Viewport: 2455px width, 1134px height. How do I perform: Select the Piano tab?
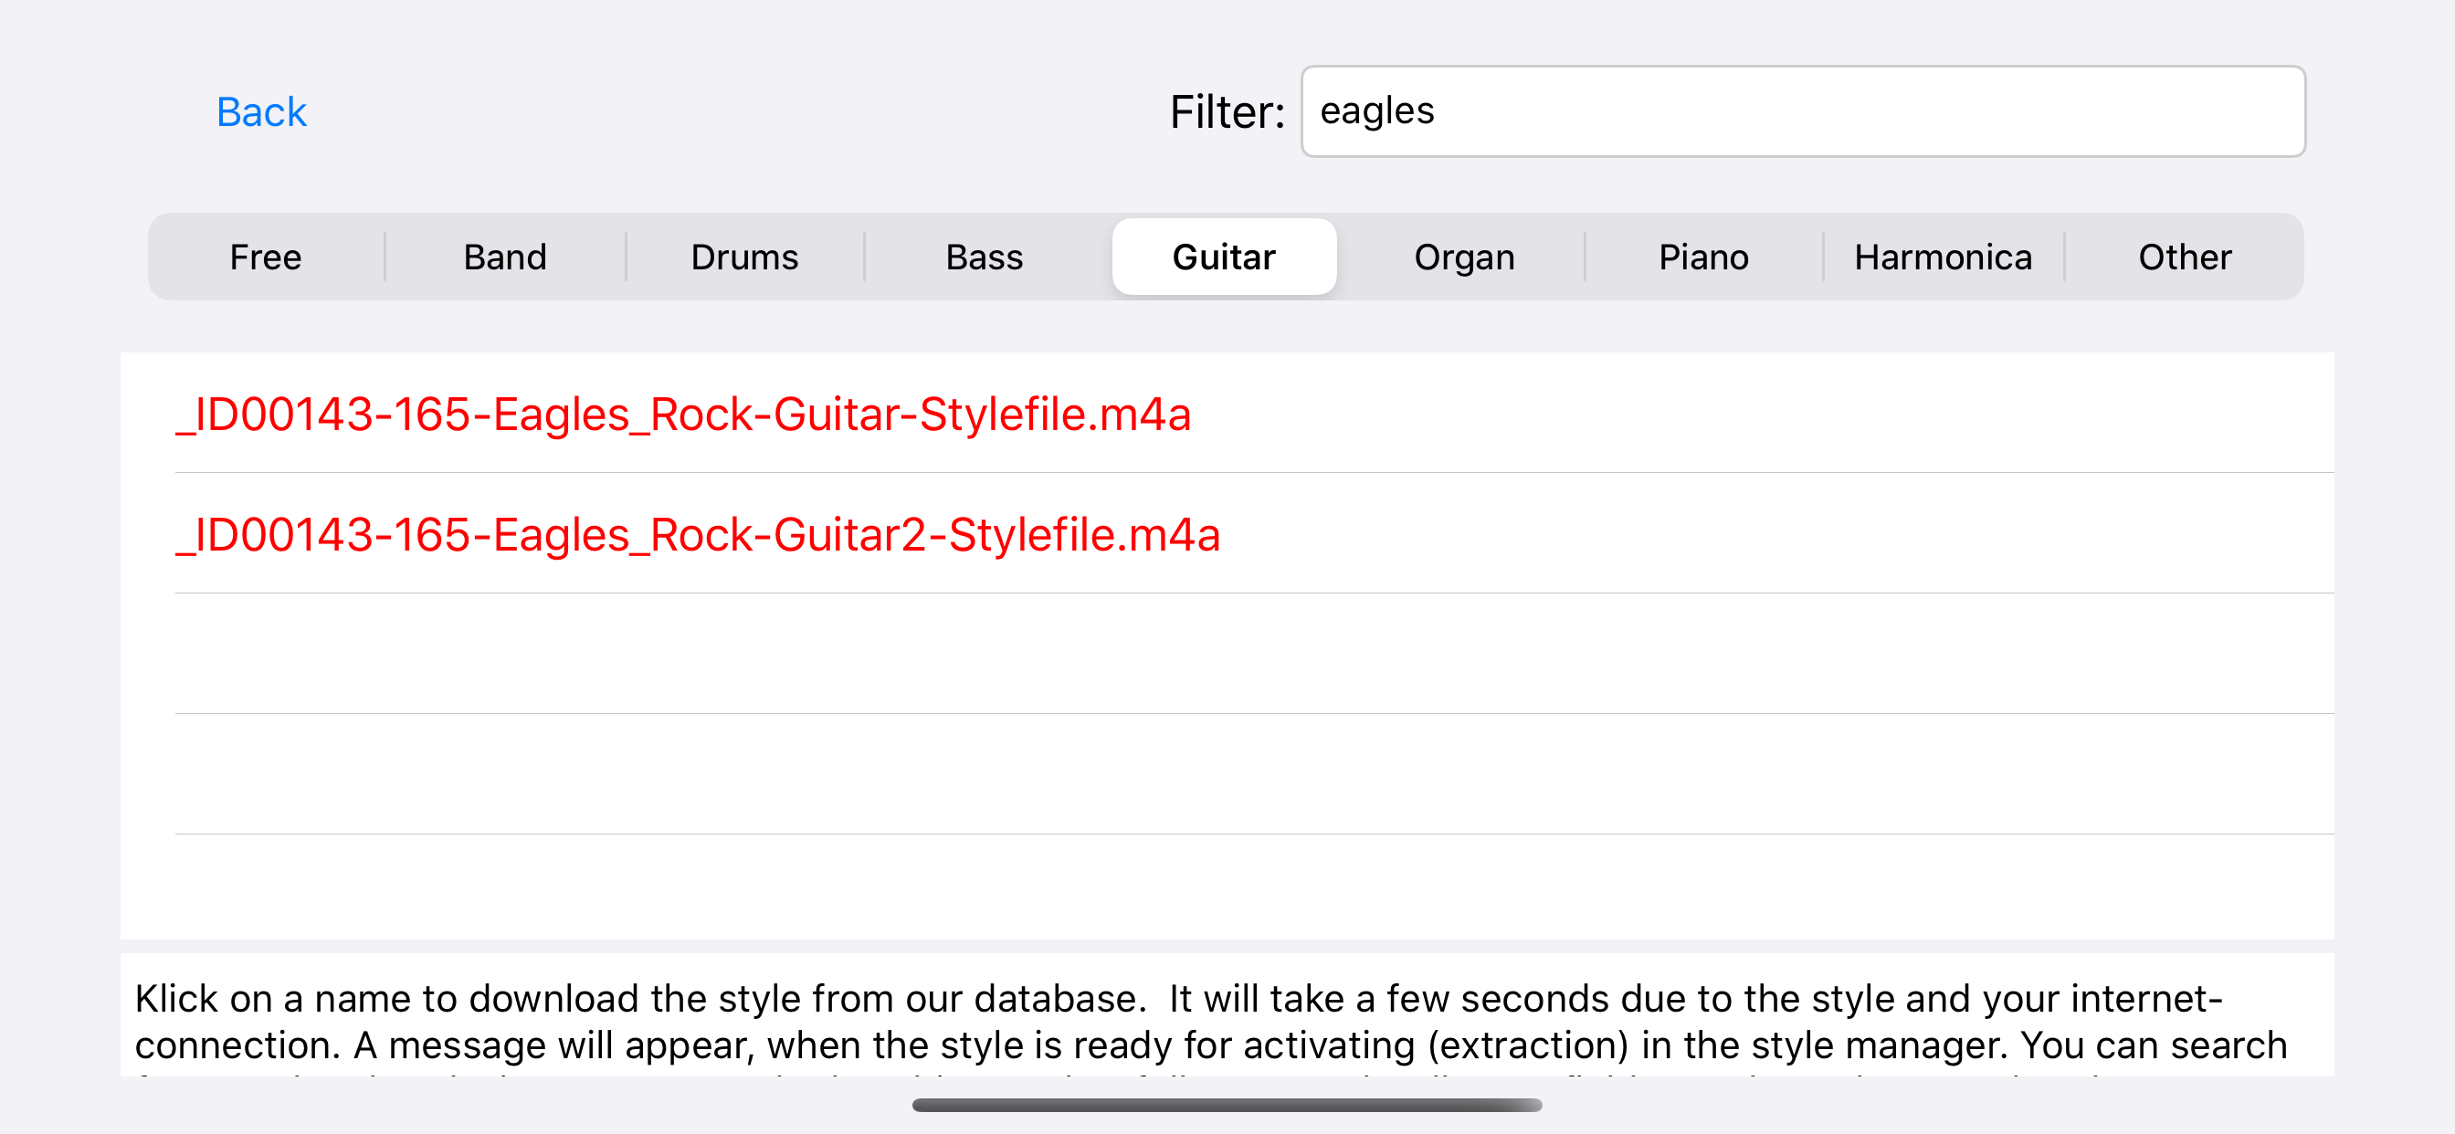1703,257
